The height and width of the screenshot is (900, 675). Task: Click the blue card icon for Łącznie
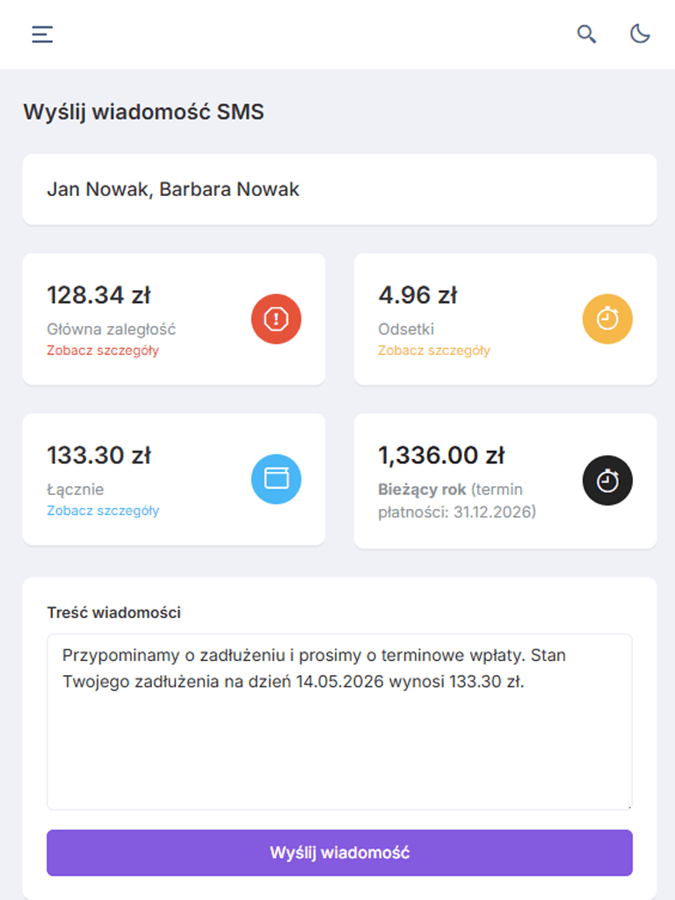pos(276,479)
